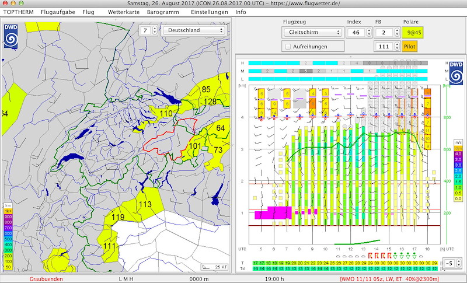Click the 600 blue altitude legend swatch

click(x=8, y=233)
